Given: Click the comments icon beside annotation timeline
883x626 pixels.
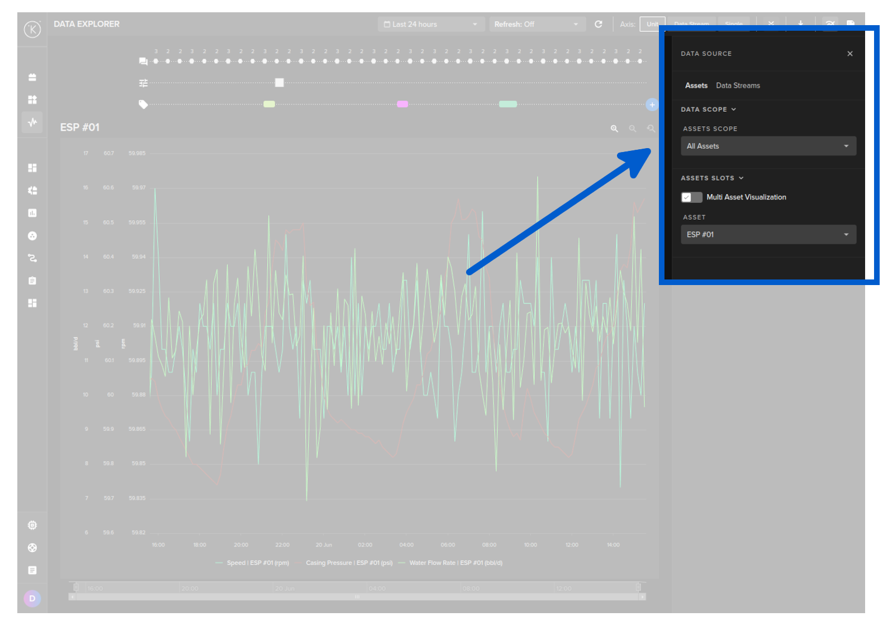Looking at the screenshot, I should click(143, 61).
